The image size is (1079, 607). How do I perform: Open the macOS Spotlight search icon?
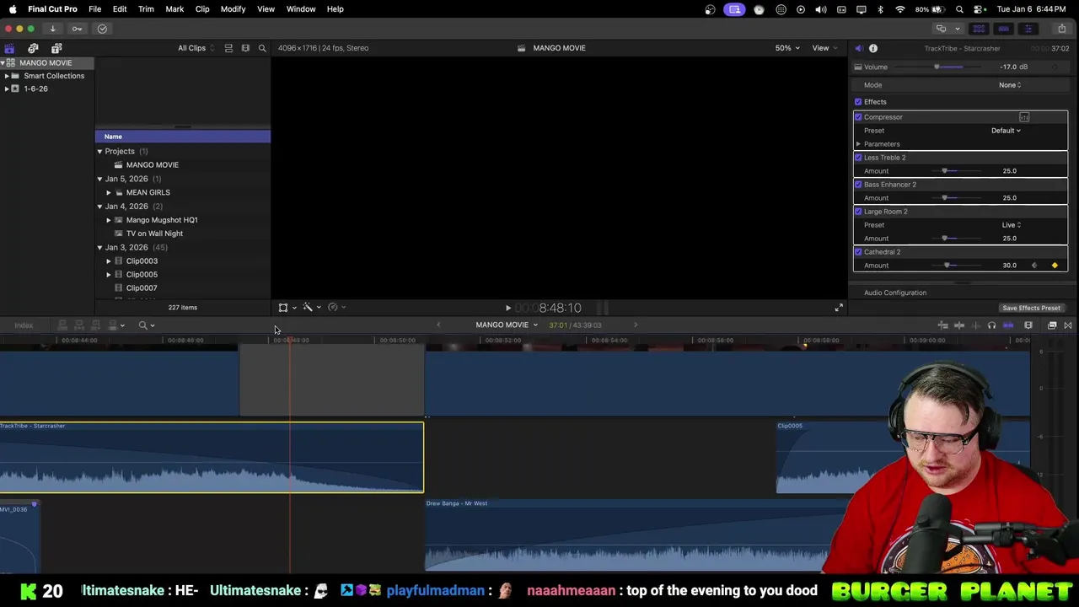[959, 9]
